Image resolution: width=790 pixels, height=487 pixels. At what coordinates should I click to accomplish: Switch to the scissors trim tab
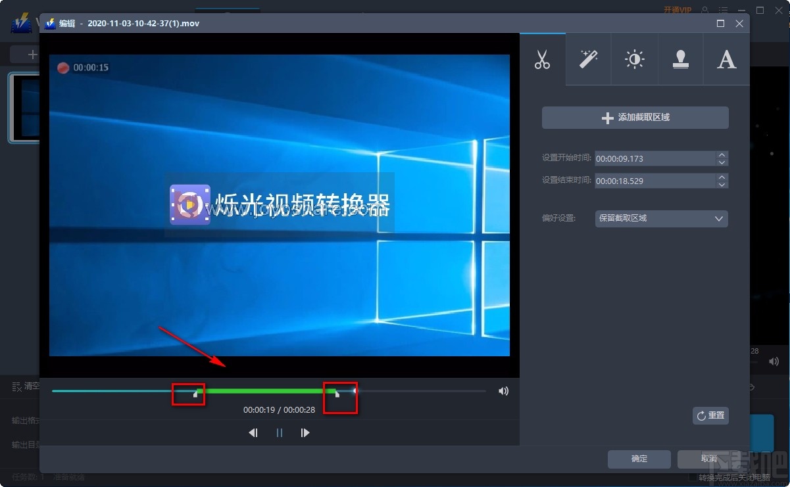(542, 59)
